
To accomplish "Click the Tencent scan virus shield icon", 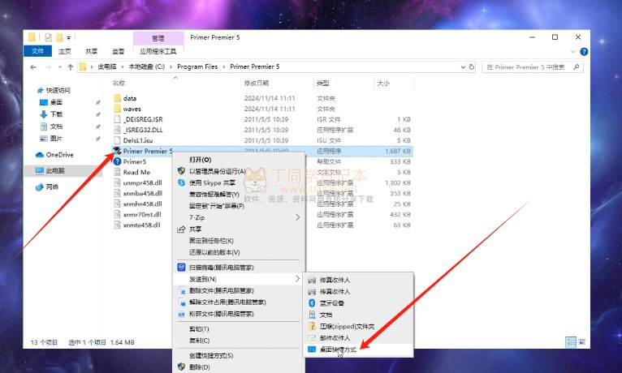I will [181, 268].
